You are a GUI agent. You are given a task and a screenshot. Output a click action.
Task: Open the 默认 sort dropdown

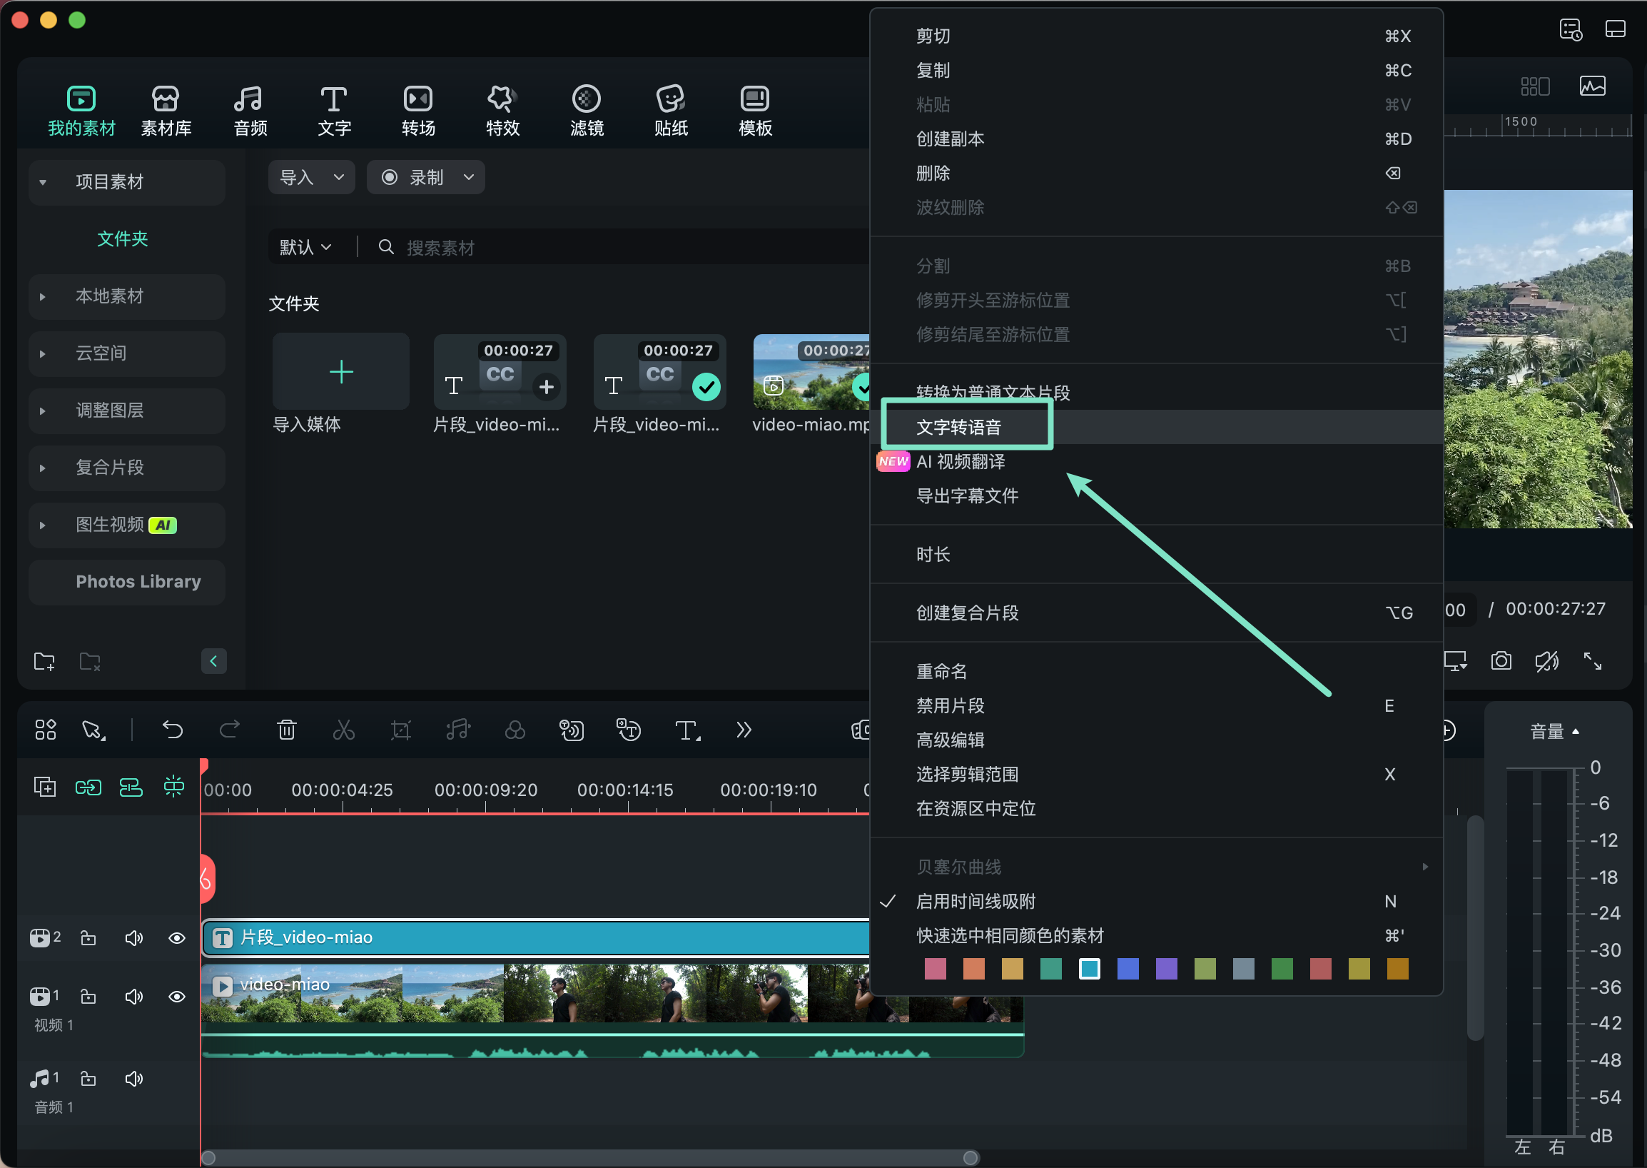coord(305,248)
